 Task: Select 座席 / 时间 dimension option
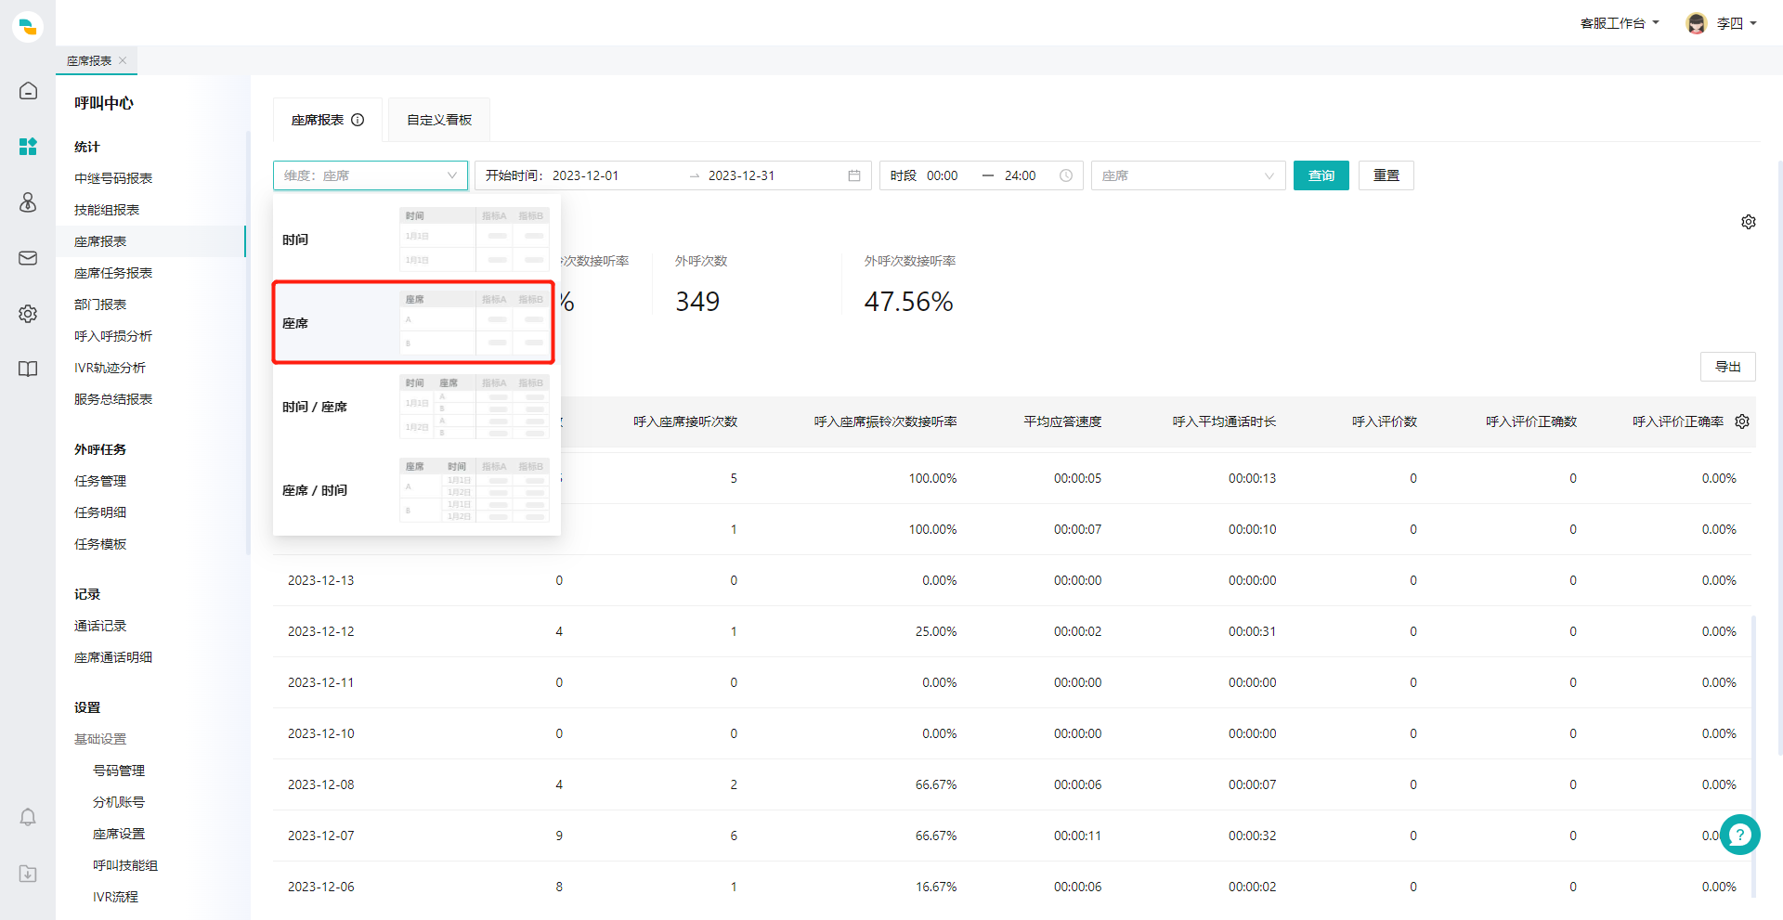(416, 490)
